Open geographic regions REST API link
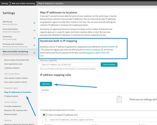This screenshot has width=157, height=125. 100,53
